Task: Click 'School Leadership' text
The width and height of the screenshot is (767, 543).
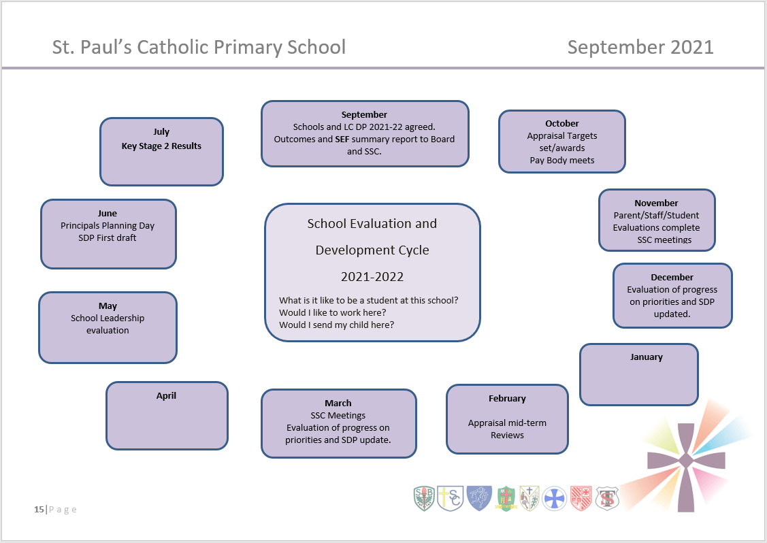Action: (x=108, y=318)
